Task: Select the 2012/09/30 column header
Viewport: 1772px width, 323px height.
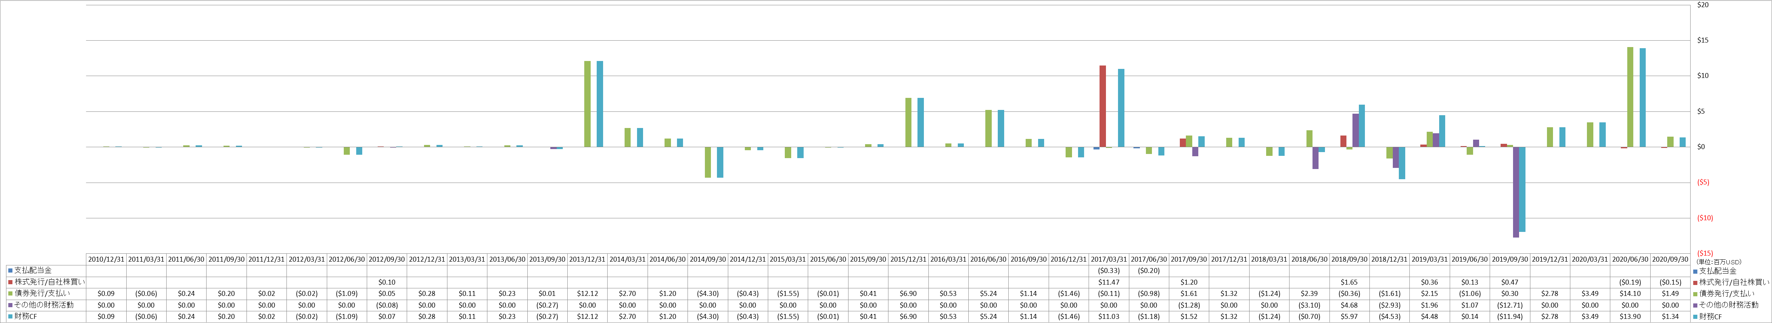Action: [387, 259]
